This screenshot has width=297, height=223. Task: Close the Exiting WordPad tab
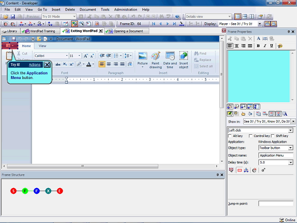101,31
